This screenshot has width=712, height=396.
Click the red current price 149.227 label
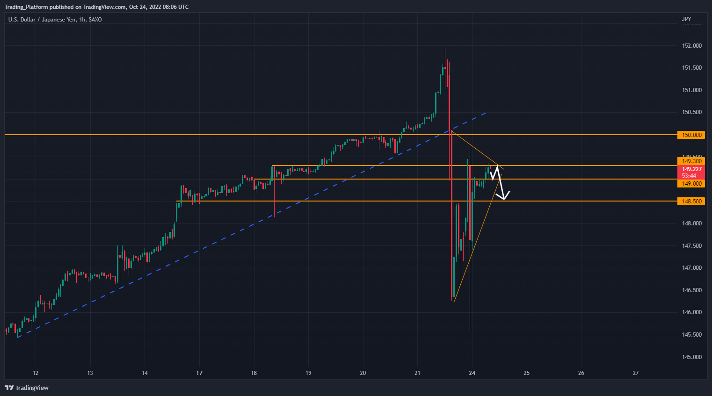(x=690, y=169)
